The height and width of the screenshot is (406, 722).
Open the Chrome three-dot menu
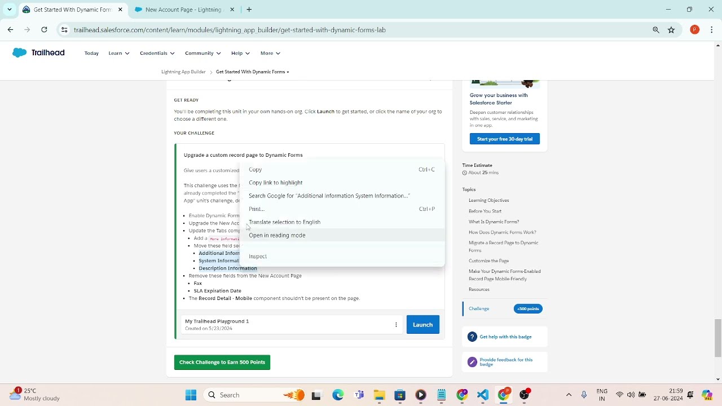tap(712, 30)
